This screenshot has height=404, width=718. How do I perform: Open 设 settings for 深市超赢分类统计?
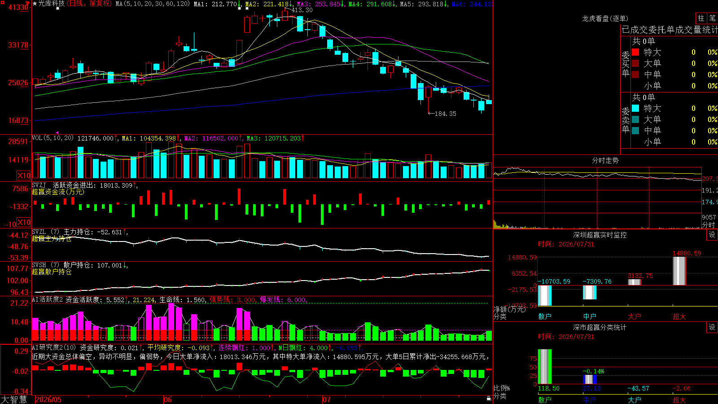[x=712, y=327]
